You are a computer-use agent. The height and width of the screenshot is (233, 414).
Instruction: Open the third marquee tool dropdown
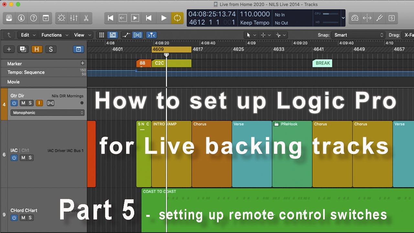280,35
